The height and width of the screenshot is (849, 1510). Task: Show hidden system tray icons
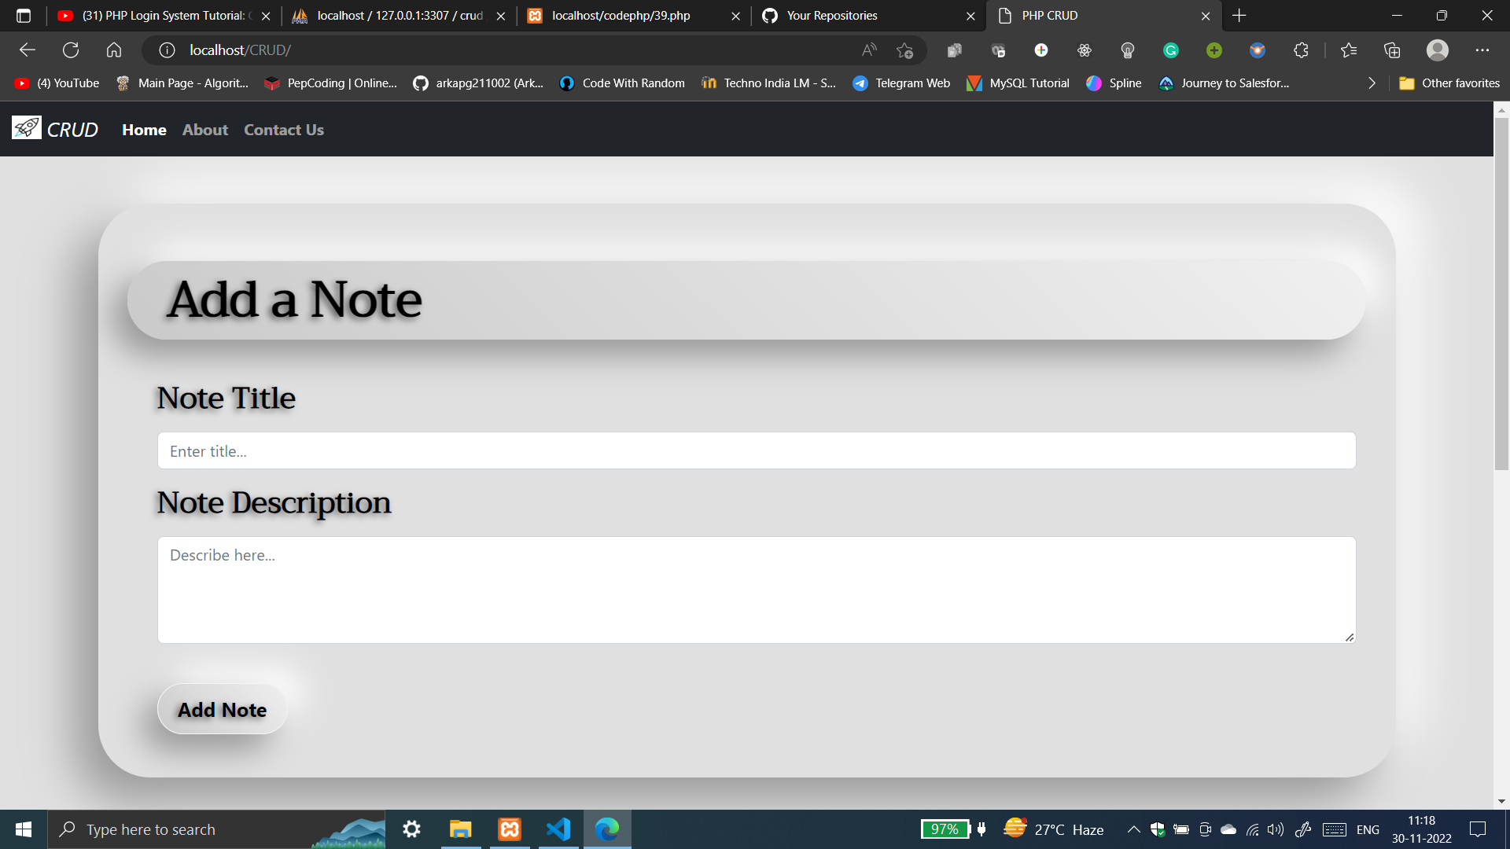(1133, 829)
